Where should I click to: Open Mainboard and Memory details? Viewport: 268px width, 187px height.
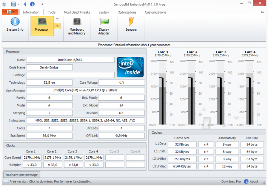point(77,26)
